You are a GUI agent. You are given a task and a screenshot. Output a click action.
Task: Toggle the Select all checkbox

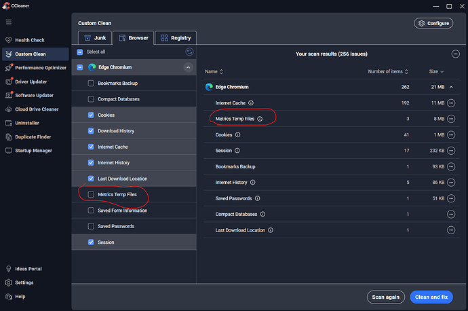[x=79, y=52]
